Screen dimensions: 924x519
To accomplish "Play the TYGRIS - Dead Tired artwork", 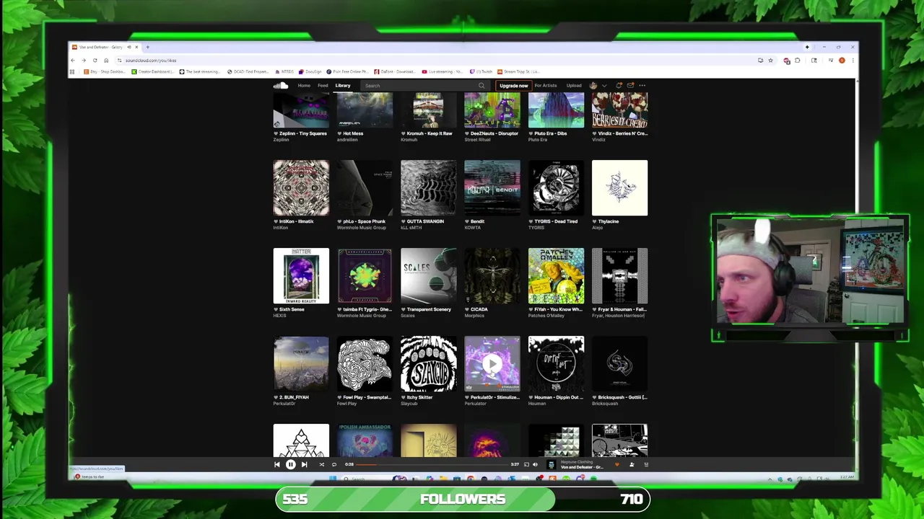I will click(x=556, y=187).
